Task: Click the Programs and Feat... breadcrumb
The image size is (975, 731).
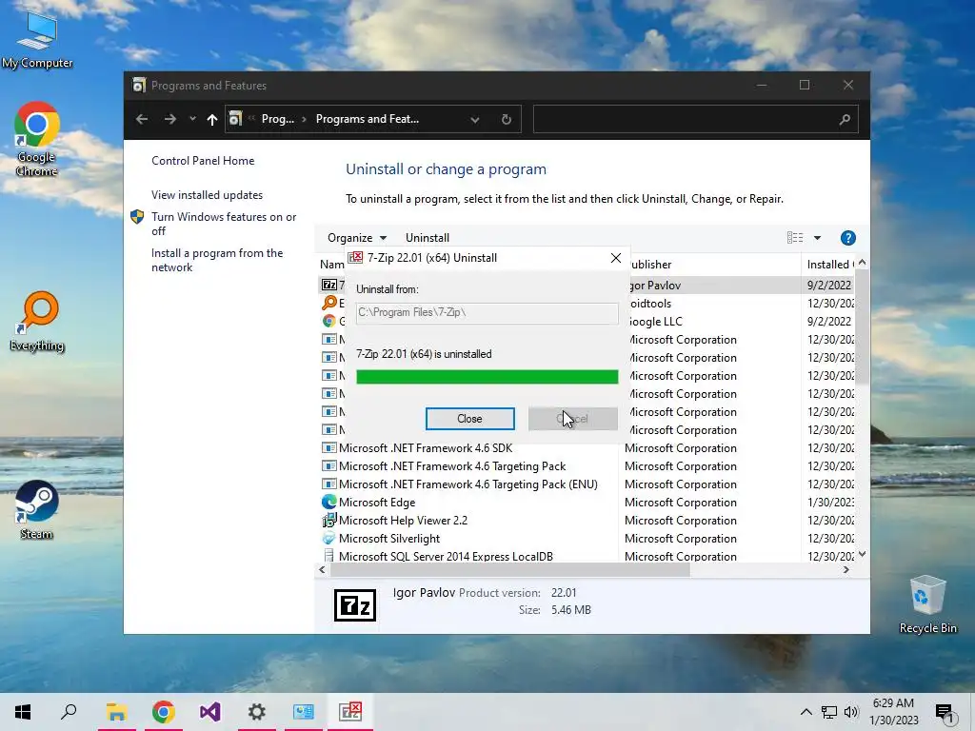Action: click(367, 119)
